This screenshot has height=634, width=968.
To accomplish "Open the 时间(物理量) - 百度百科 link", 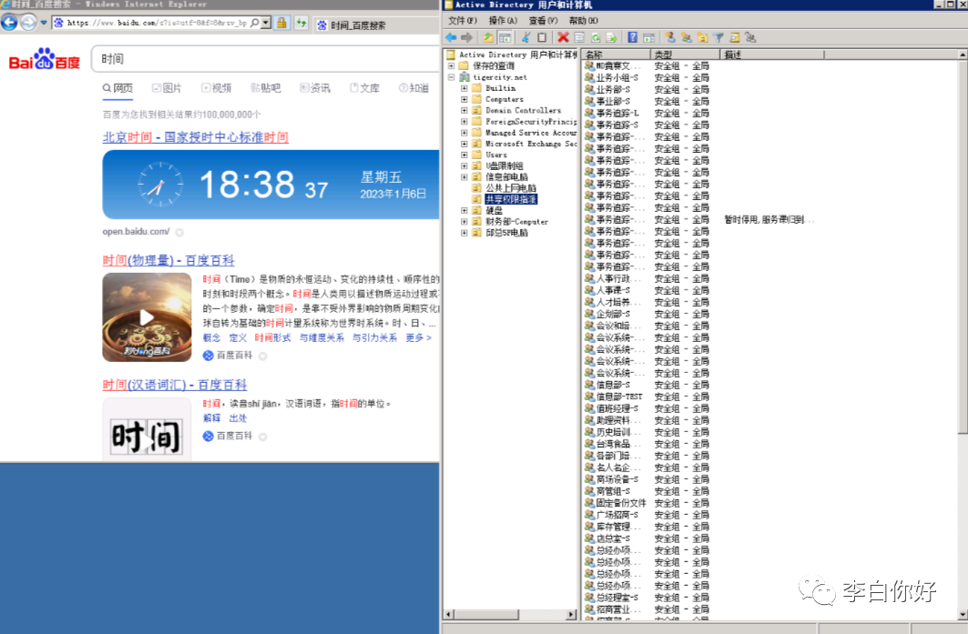I will click(x=168, y=260).
